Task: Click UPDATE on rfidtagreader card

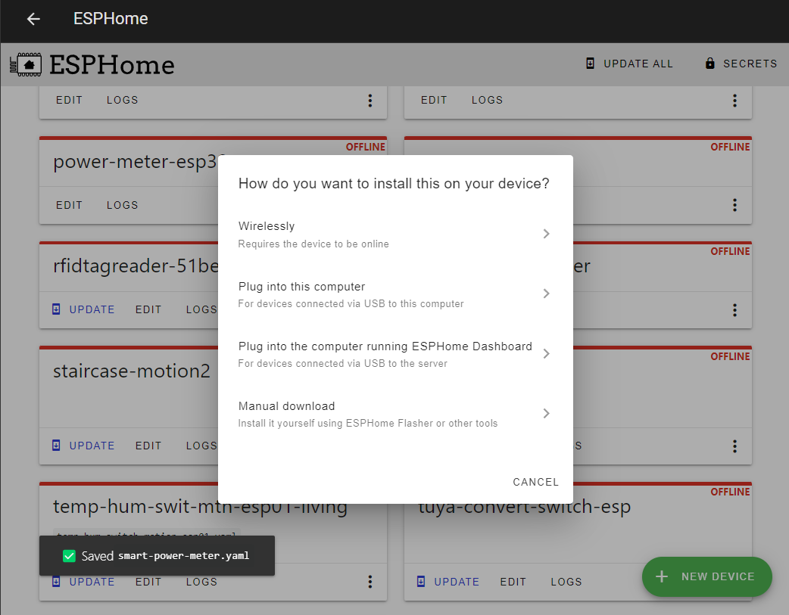Action: coord(83,309)
